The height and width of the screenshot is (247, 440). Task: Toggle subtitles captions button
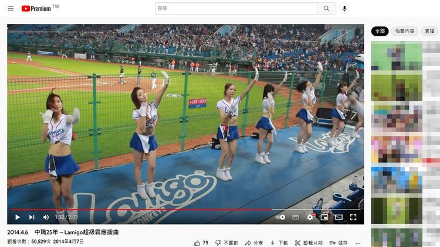coord(296,217)
